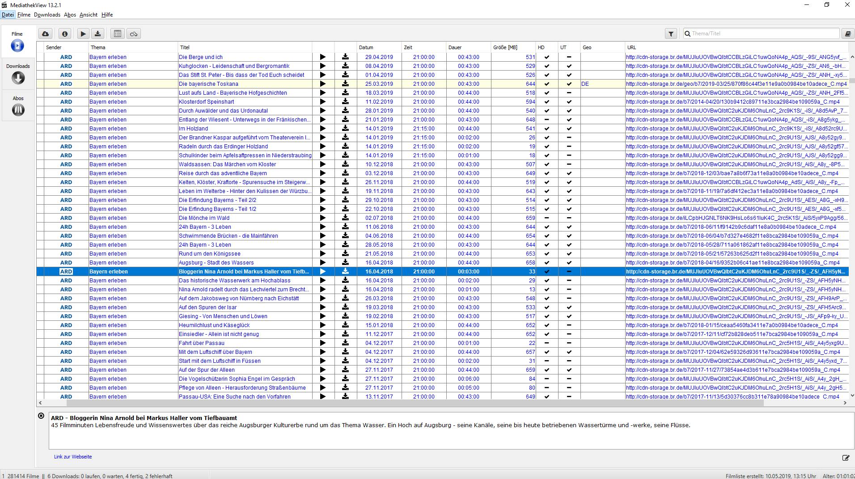Switch to Abos sidebar tab
855x479 pixels.
tap(17, 106)
